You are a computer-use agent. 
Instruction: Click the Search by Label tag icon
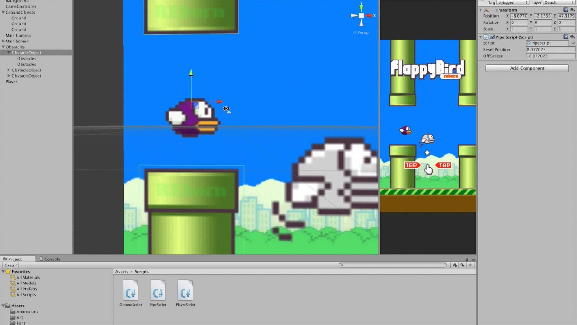click(462, 265)
